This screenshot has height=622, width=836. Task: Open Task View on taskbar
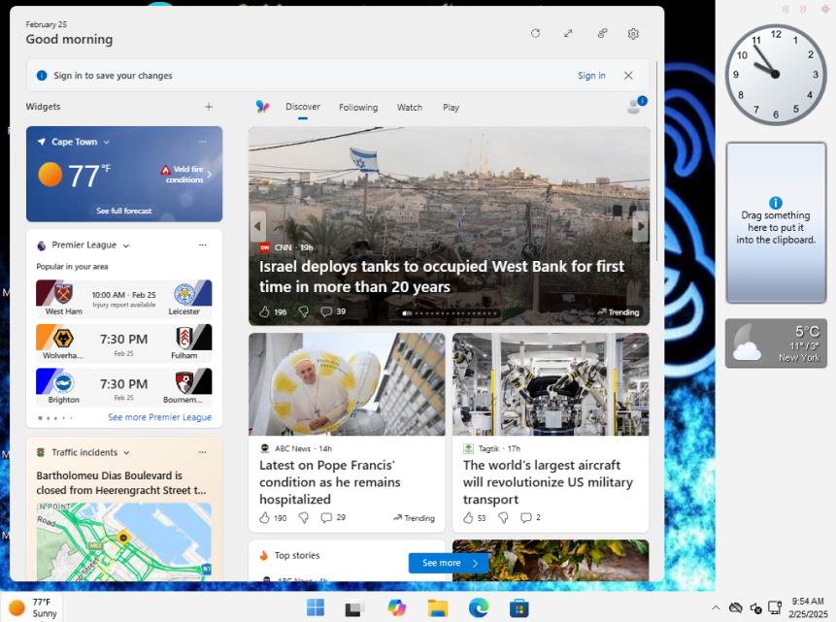pos(354,607)
